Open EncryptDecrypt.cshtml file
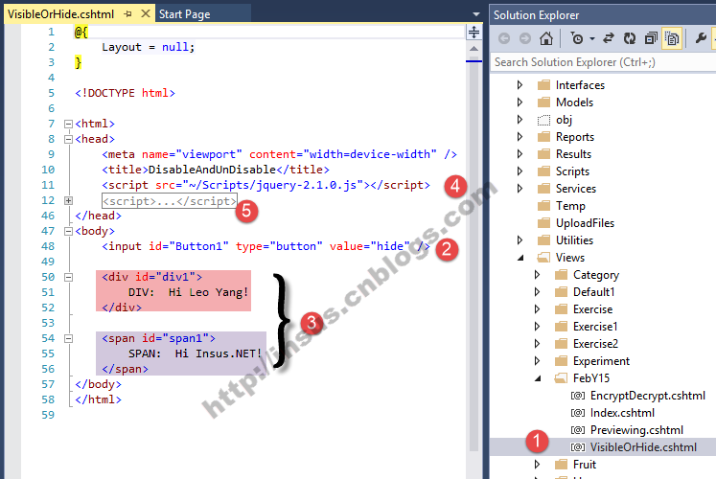 pos(648,396)
